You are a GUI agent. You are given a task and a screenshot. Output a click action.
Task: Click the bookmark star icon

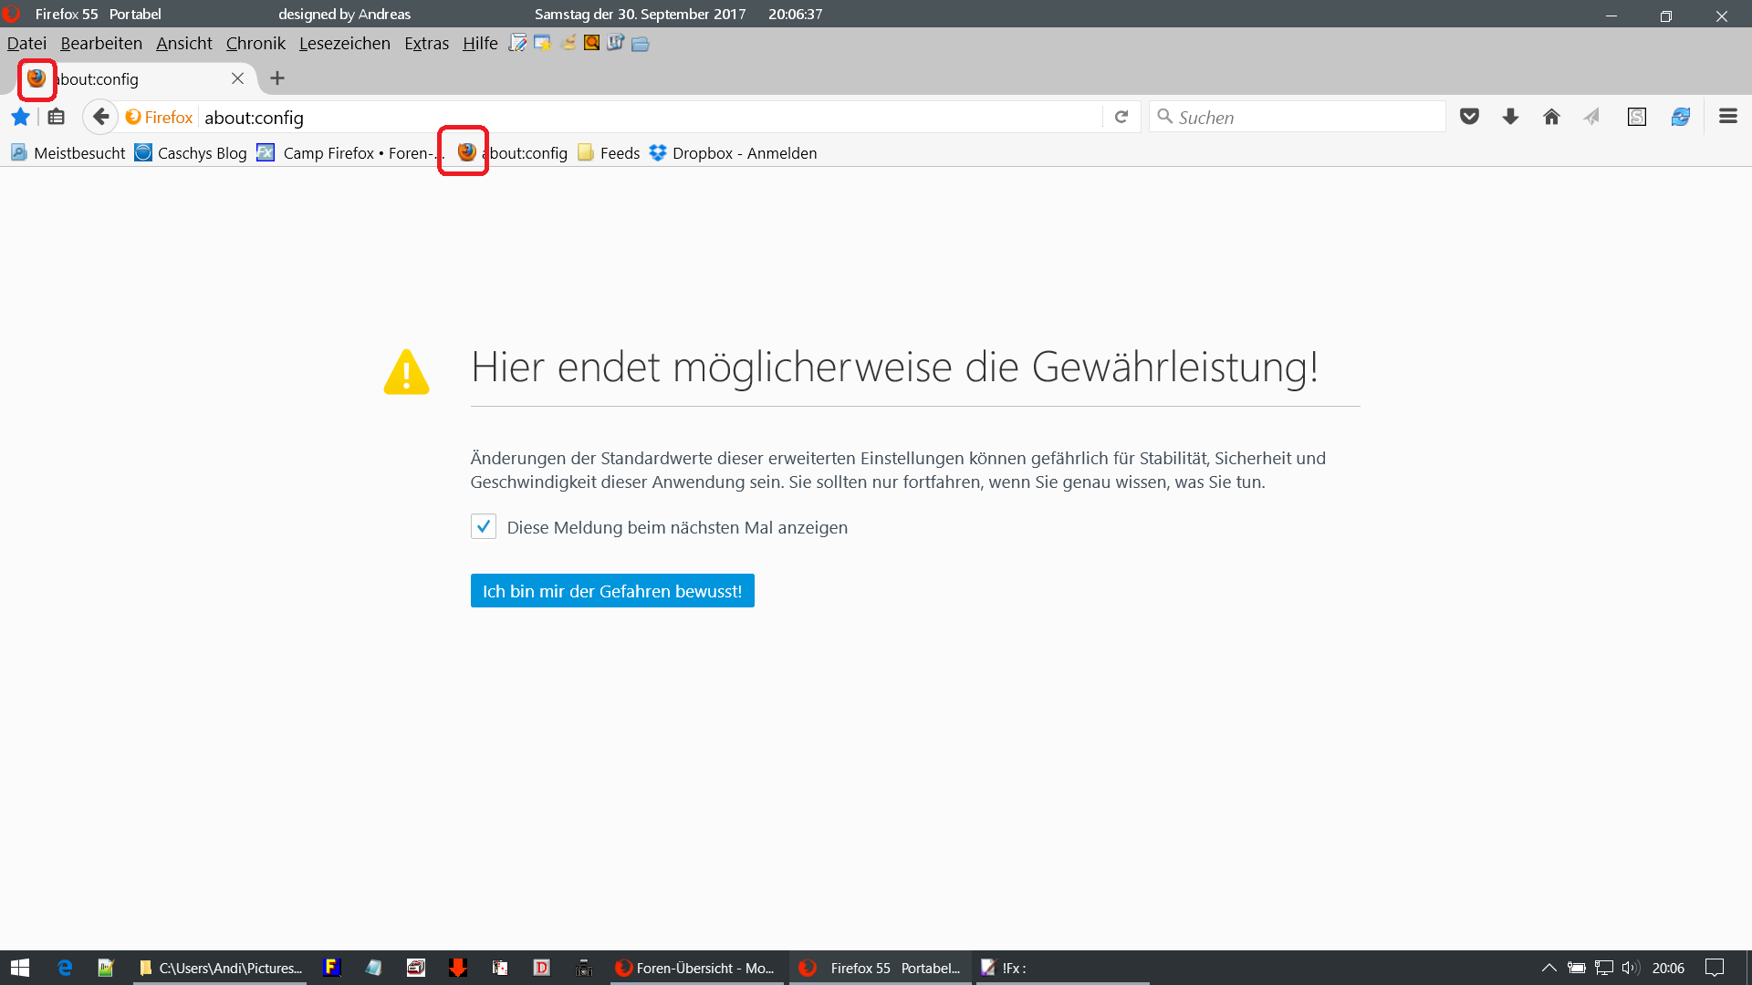[x=20, y=117]
